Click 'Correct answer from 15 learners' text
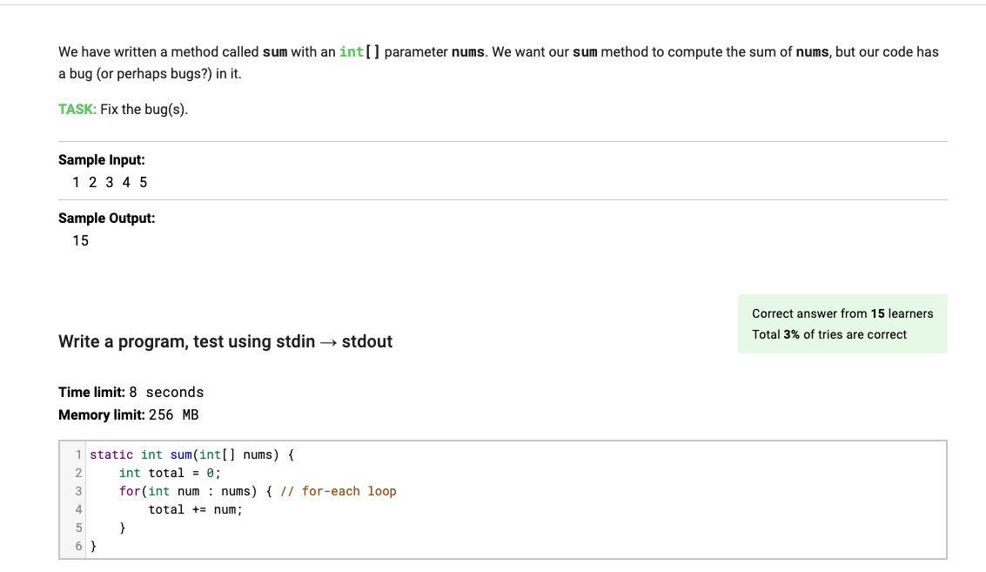This screenshot has height=572, width=986. tap(842, 313)
